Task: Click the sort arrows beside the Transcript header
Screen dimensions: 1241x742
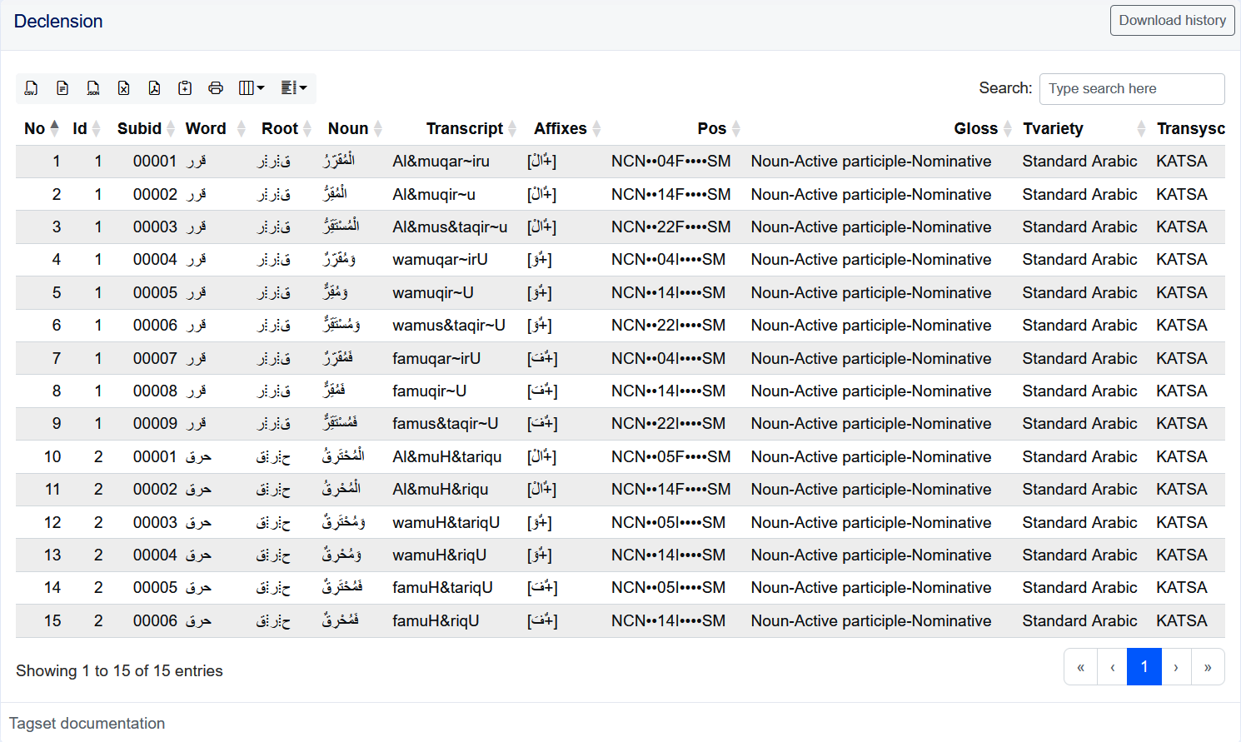Action: (513, 128)
